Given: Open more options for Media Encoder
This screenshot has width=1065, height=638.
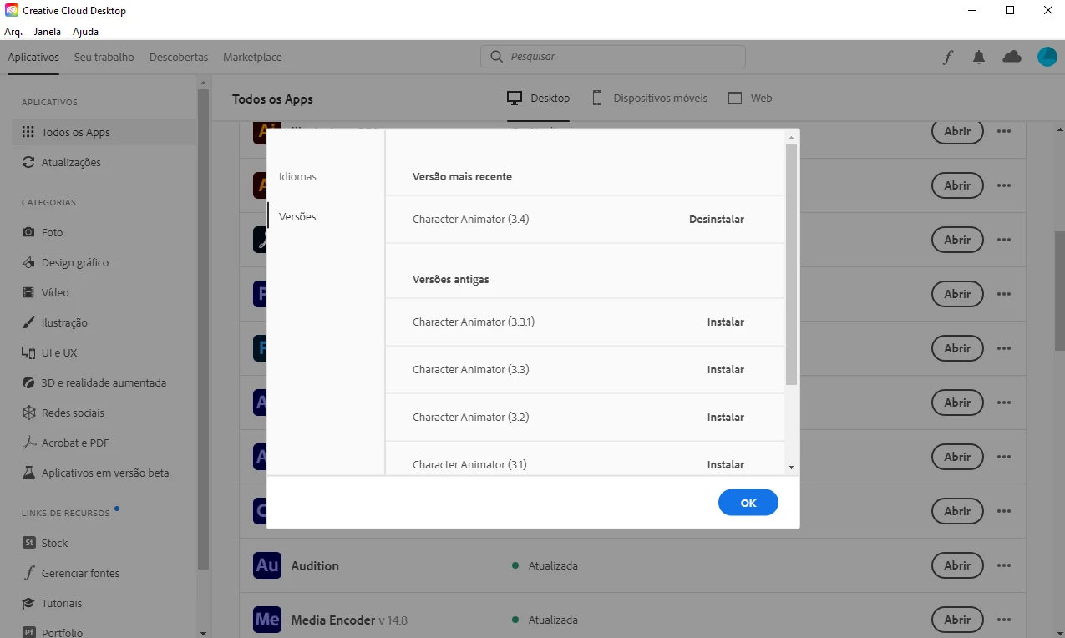Looking at the screenshot, I should pos(1004,620).
